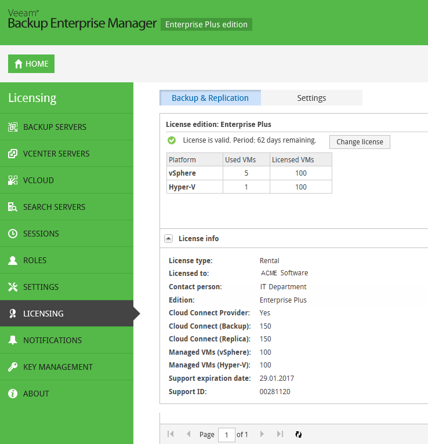The width and height of the screenshot is (428, 444).
Task: Open SETTINGS sidebar menu item
Action: click(x=67, y=287)
